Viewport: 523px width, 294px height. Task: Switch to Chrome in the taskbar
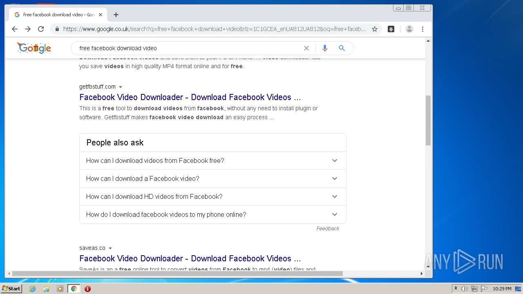pos(74,289)
